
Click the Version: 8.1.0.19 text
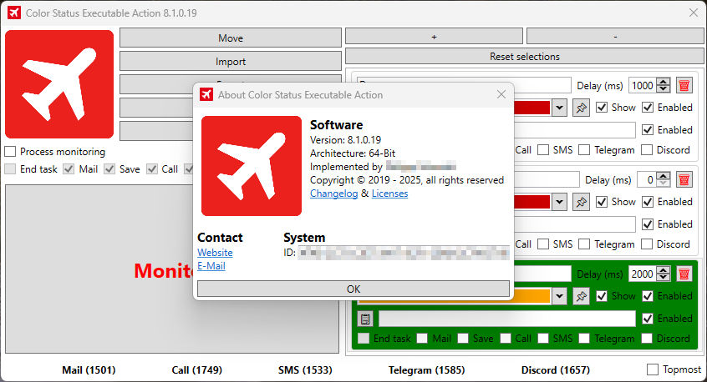(345, 139)
